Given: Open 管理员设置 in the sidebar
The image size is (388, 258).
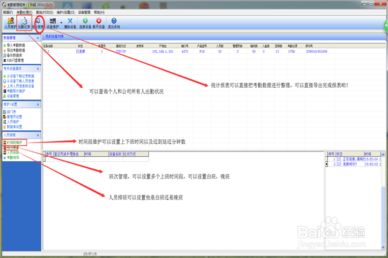Looking at the screenshot, I should pyautogui.click(x=12, y=117).
